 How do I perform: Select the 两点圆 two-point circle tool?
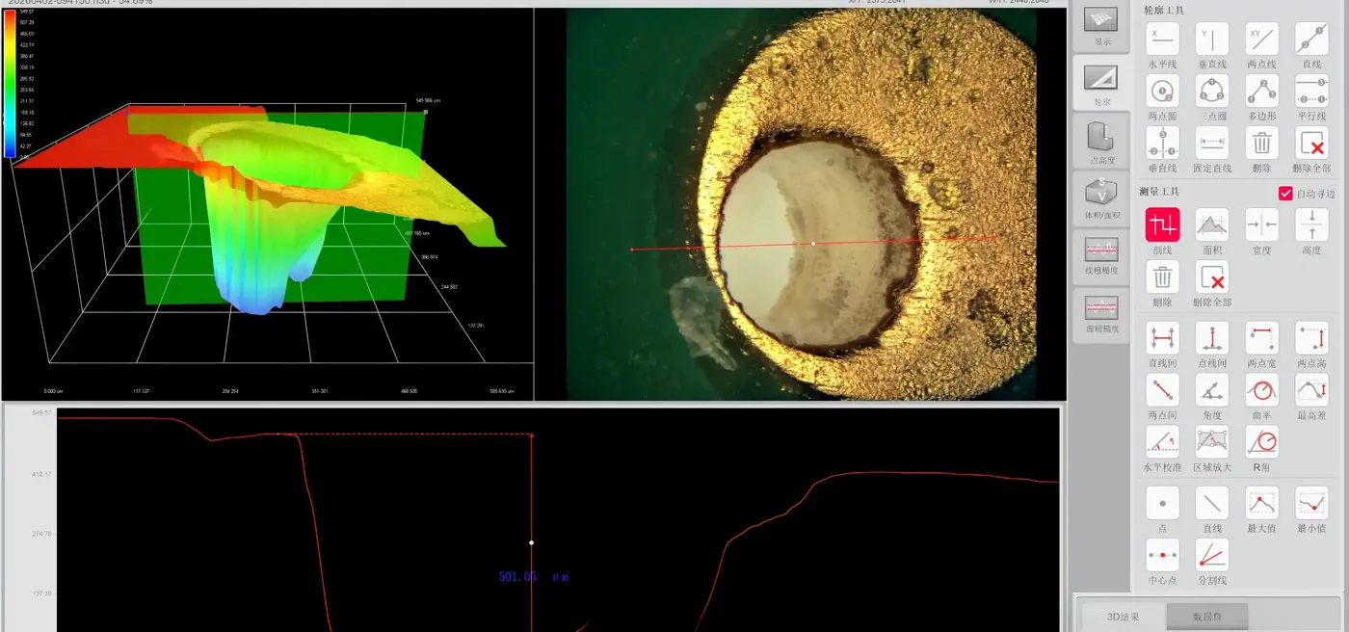(x=1163, y=92)
